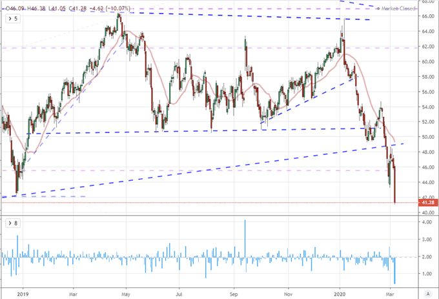Click the Sep label on time axis
The width and height of the screenshot is (439, 299).
234,294
